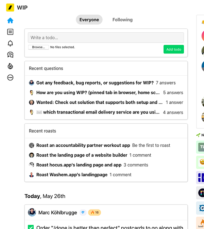Open notifications bell icon
204x229 pixels.
tap(10, 43)
